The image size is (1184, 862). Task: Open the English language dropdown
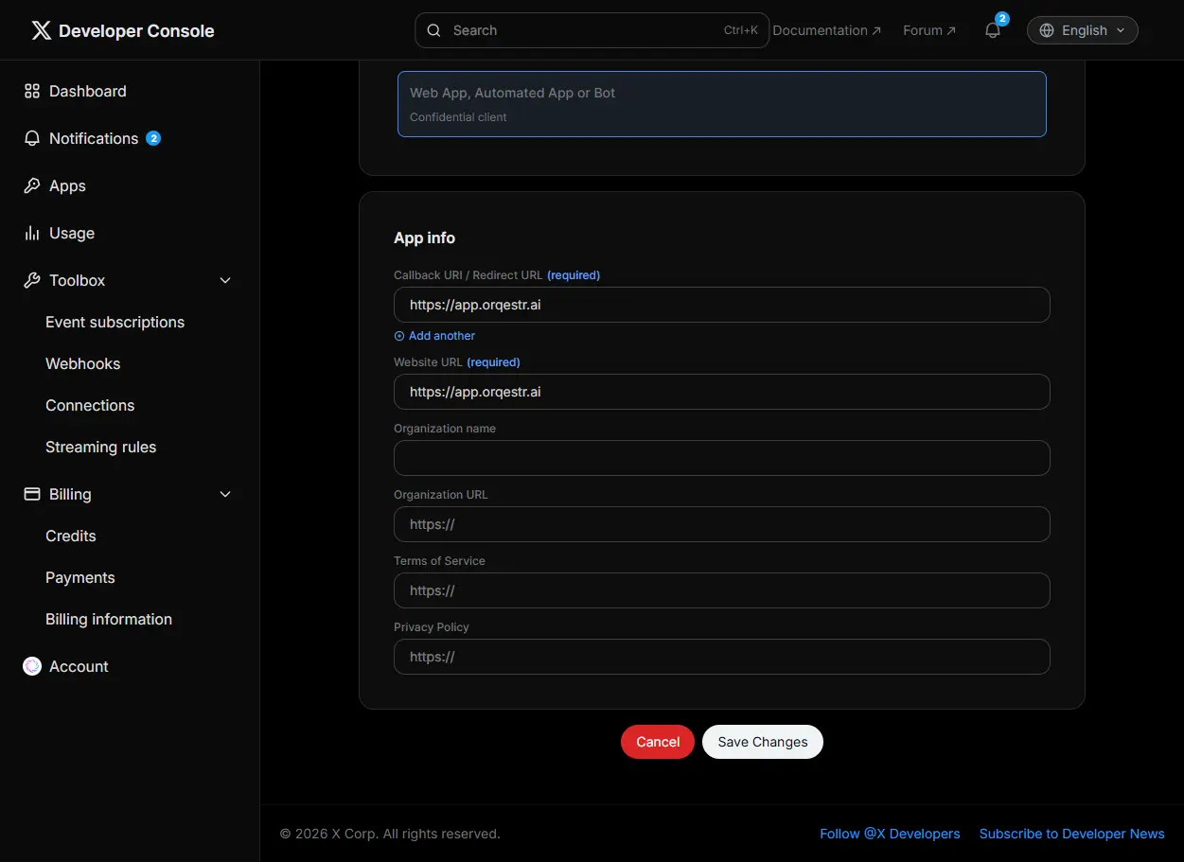(x=1083, y=30)
